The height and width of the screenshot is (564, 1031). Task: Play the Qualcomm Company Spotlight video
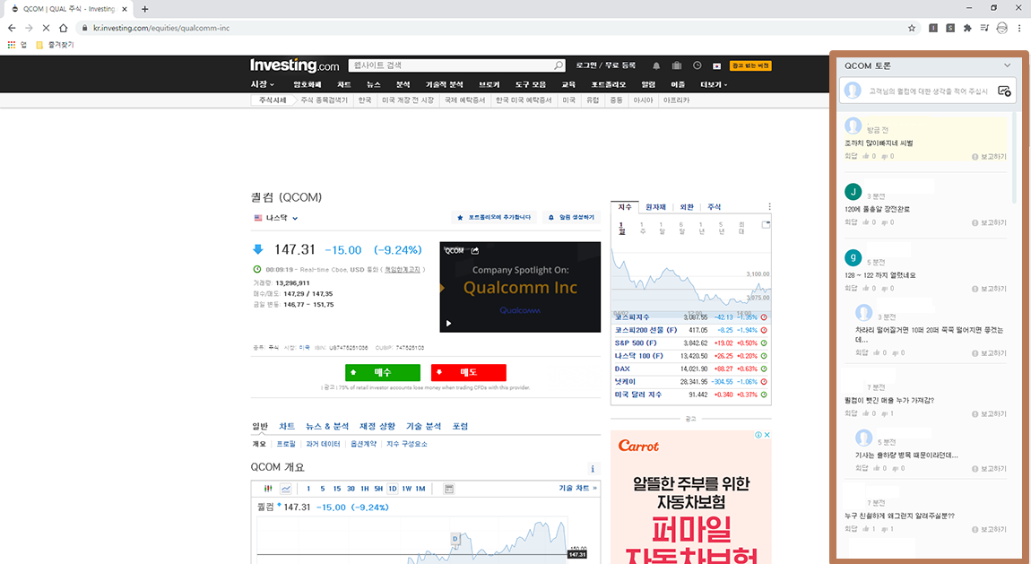pos(449,324)
